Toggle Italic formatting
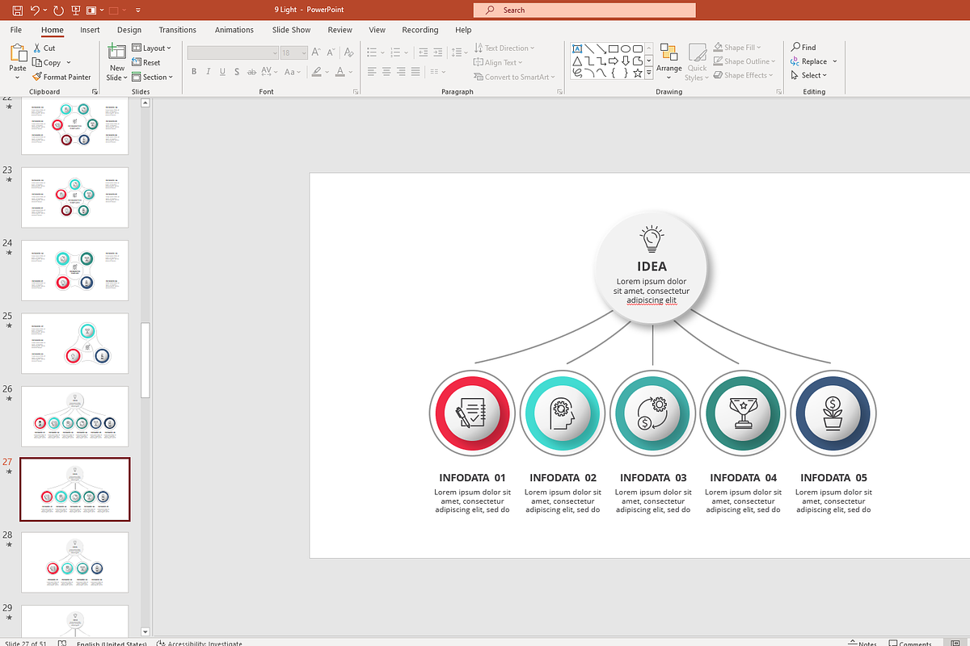This screenshot has width=970, height=646. pyautogui.click(x=209, y=72)
